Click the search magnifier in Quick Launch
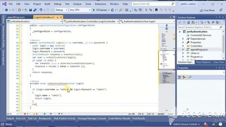Viewport: 226px width, 127px height. 173,4
